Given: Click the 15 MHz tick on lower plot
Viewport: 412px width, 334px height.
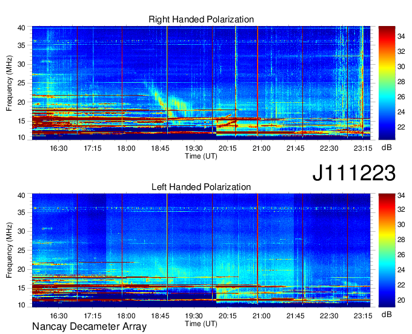Looking at the screenshot, I should (21, 289).
